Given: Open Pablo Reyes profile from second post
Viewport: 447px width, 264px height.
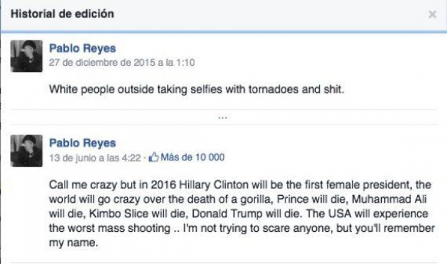Looking at the screenshot, I should tap(82, 143).
